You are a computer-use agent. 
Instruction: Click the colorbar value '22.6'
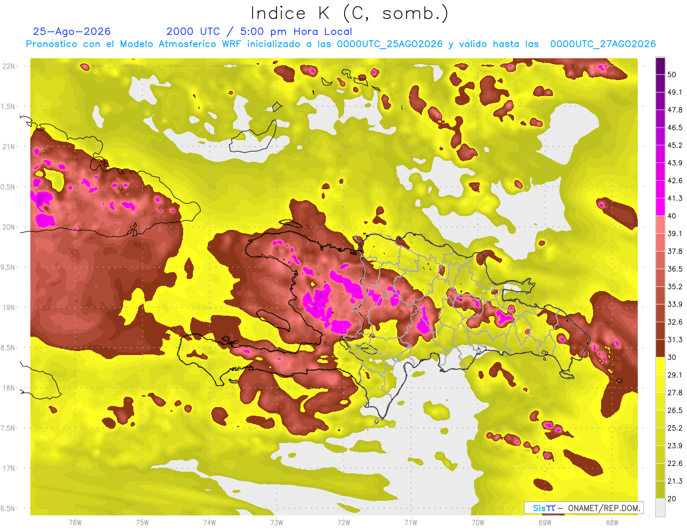[676, 463]
